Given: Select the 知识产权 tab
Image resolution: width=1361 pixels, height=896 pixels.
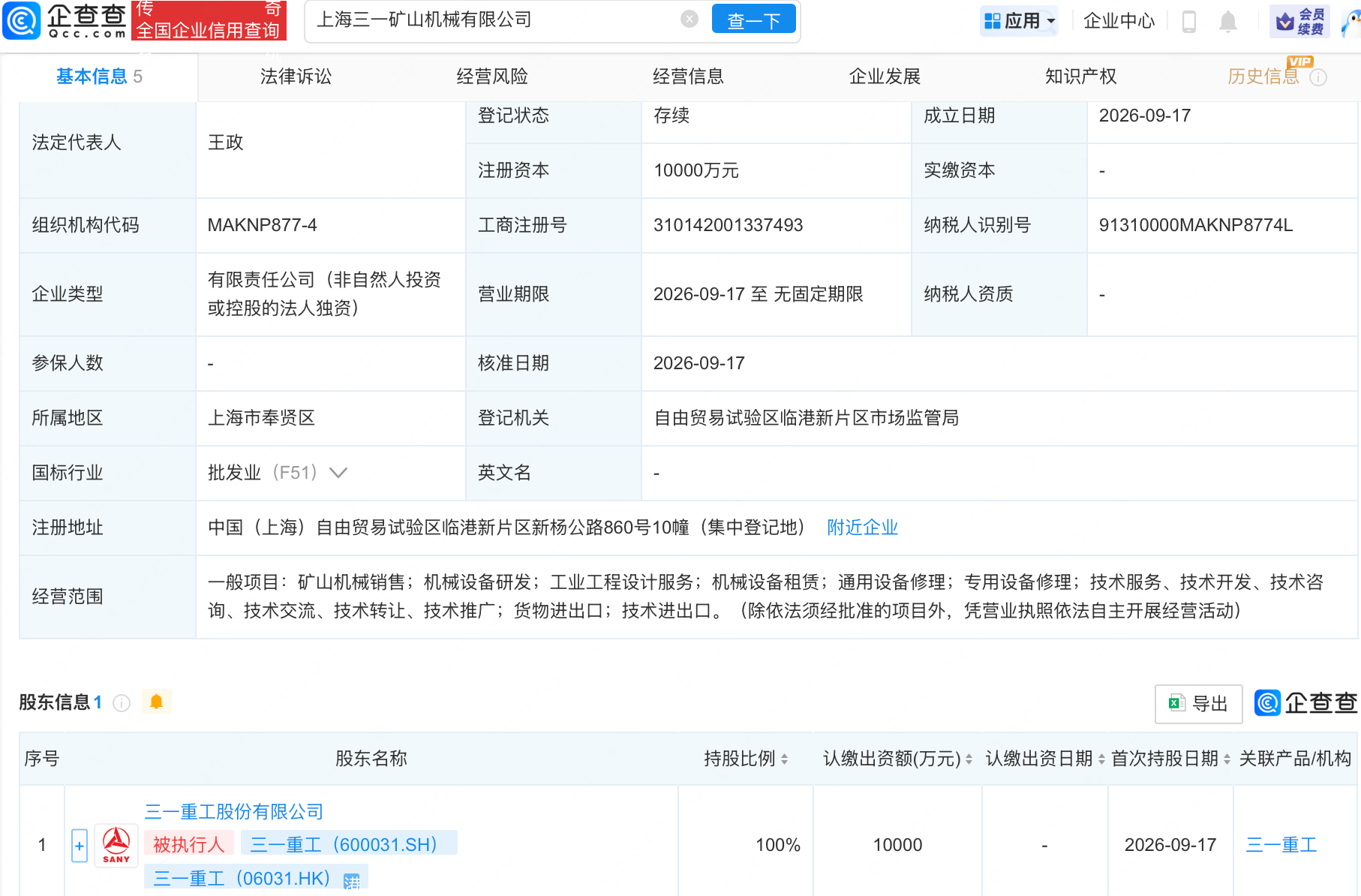Looking at the screenshot, I should (x=1081, y=77).
